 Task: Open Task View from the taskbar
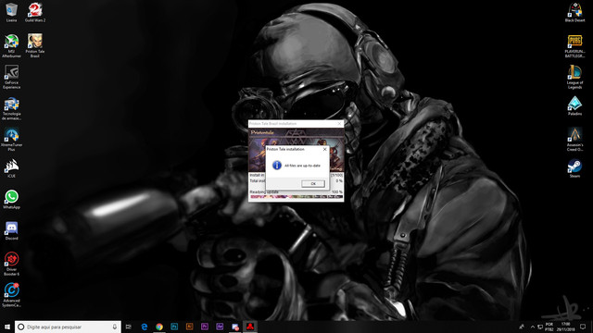tap(129, 327)
